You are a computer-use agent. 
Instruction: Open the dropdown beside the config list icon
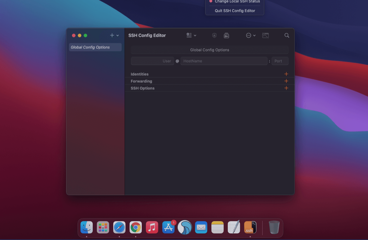tap(195, 35)
